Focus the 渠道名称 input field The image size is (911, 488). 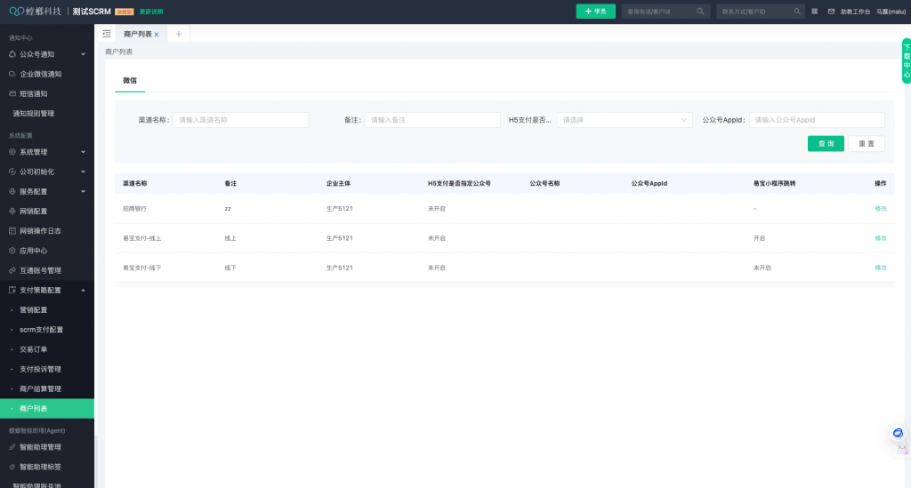coord(240,120)
